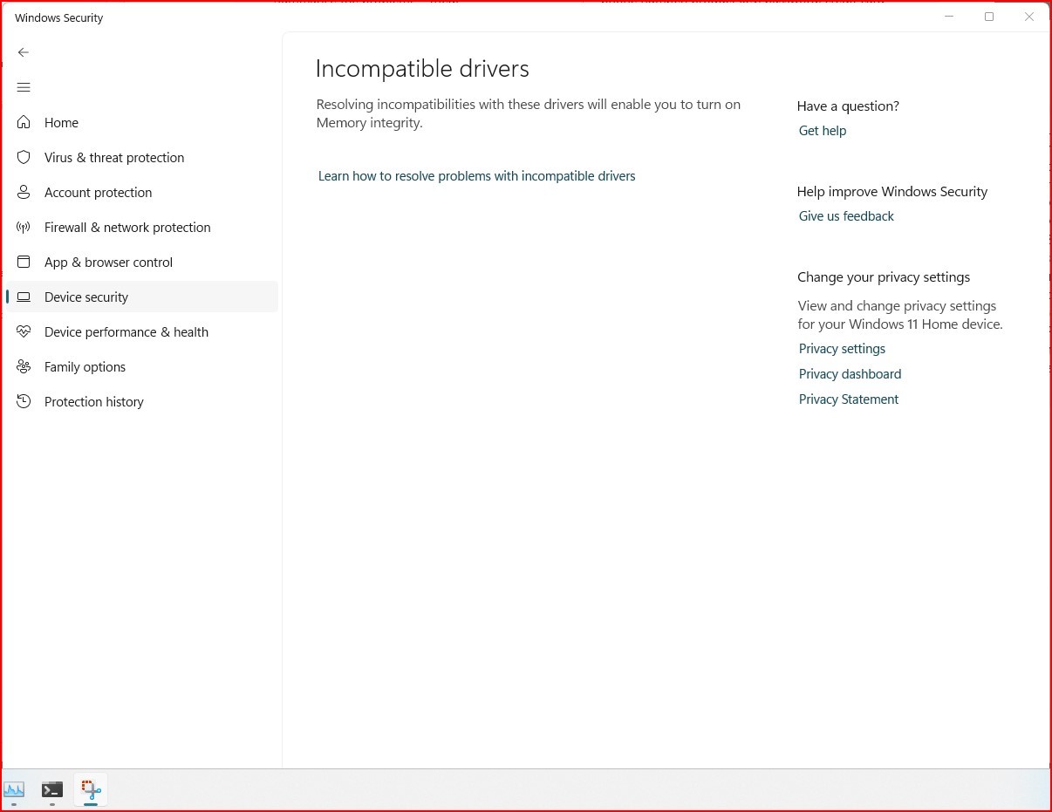Open the Snipping Tool in the taskbar
Screen dimensions: 1052x812
coord(91,790)
